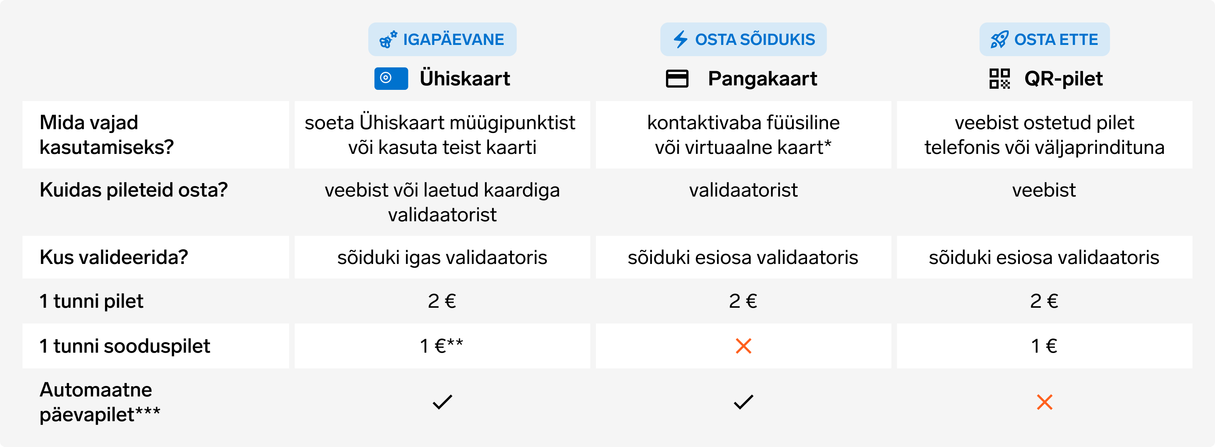Click the "Kus valideerida?" row label

click(x=114, y=257)
